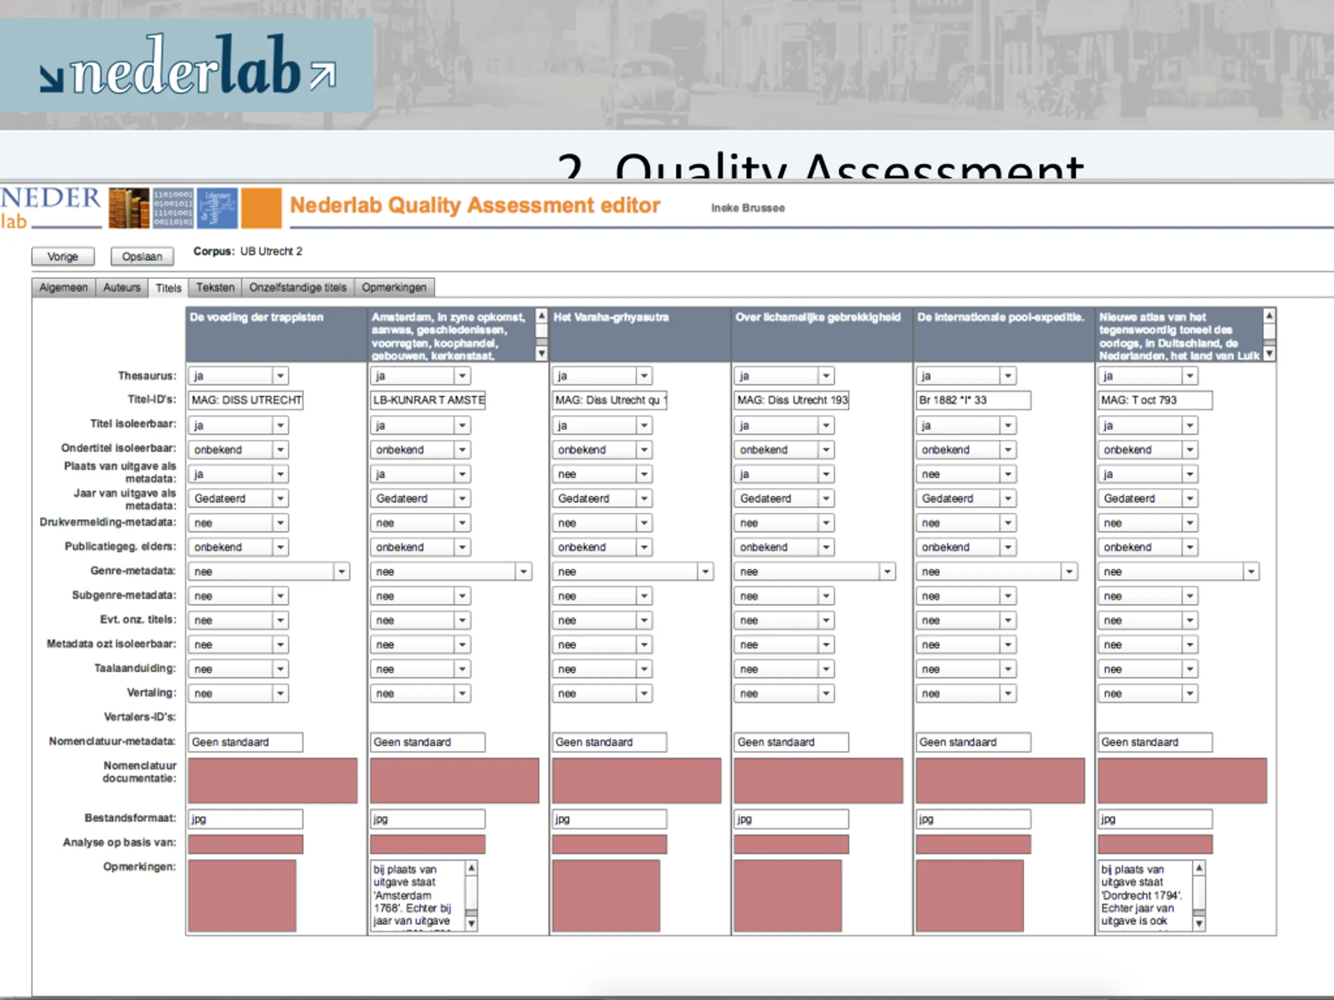
Task: Click the blue word cloud thumbnail icon
Action: tap(217, 208)
